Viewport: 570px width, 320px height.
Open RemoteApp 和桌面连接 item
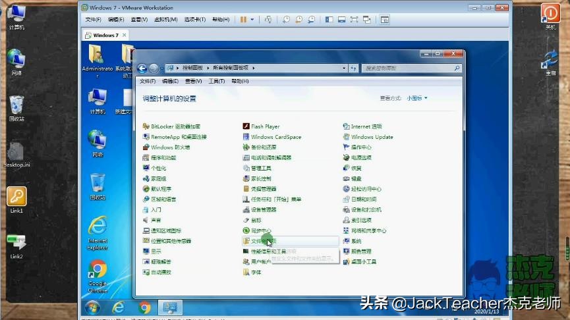175,137
